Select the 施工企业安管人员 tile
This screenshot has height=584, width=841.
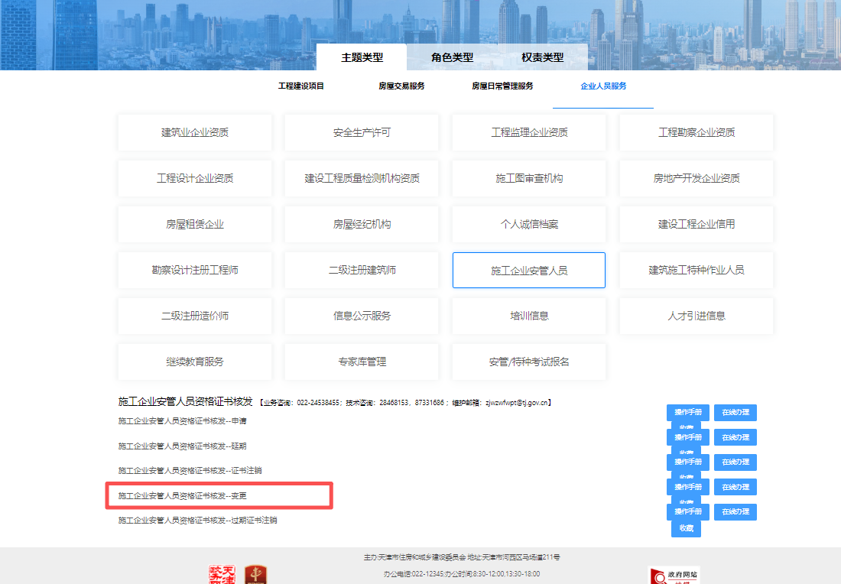(528, 271)
